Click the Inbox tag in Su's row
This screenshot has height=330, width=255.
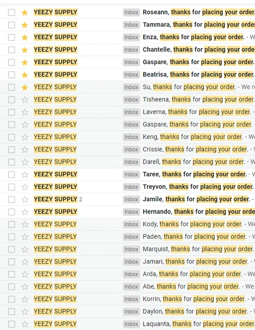pyautogui.click(x=131, y=87)
